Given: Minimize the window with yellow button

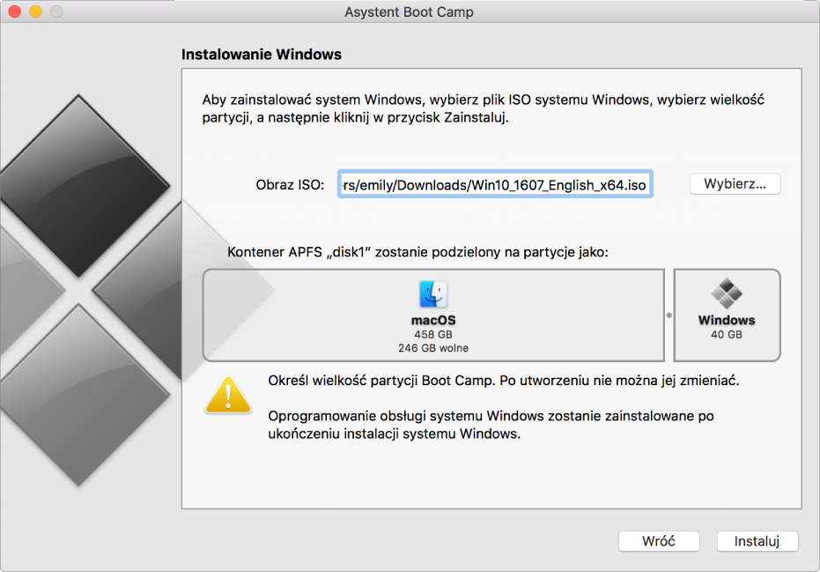Looking at the screenshot, I should coord(35,11).
